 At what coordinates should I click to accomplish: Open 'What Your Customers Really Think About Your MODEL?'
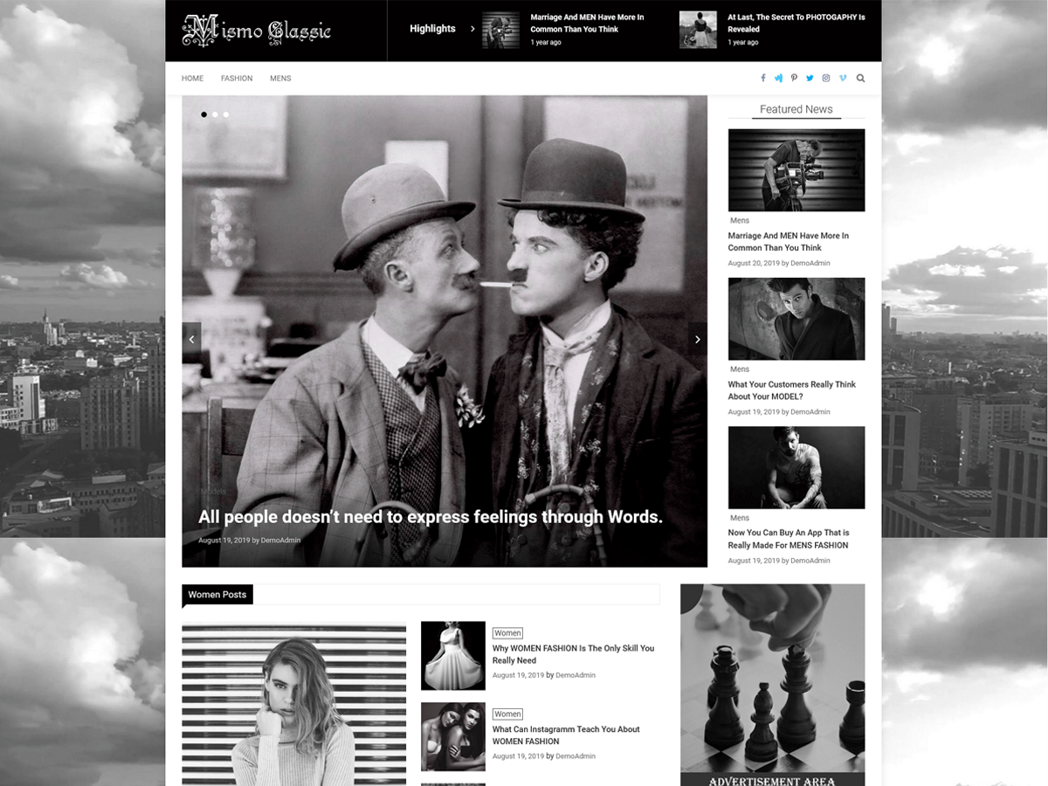[x=792, y=390]
